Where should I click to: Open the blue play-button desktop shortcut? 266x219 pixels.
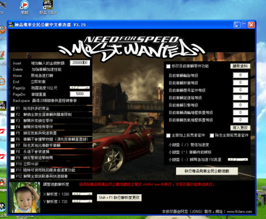(x=24, y=7)
